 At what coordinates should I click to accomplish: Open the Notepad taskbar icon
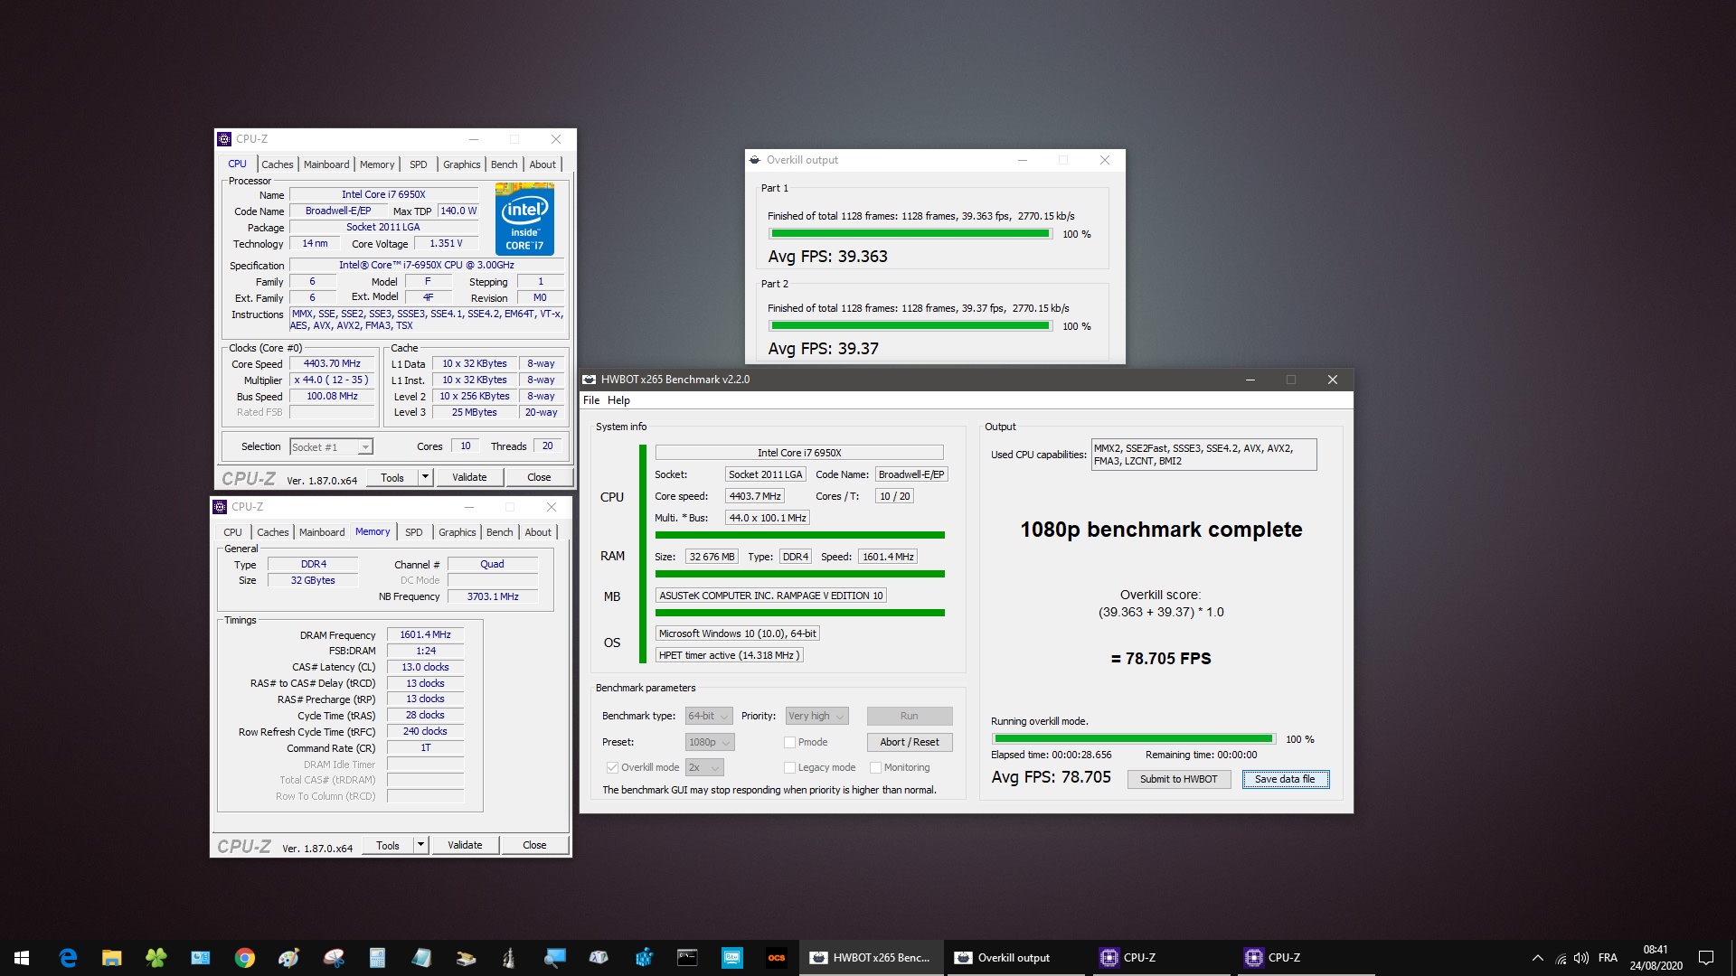tap(421, 958)
